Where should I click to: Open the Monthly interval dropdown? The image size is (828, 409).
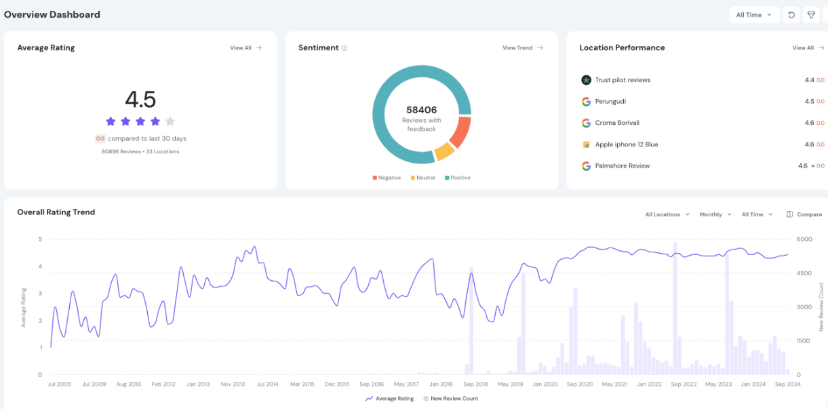tap(715, 214)
